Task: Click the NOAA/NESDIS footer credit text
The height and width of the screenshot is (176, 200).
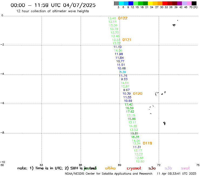Action: (x=109, y=174)
